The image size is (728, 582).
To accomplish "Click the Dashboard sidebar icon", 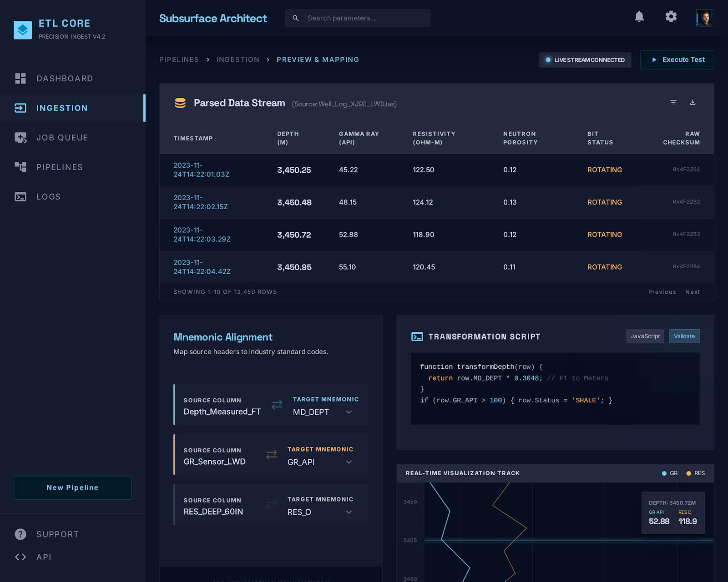I will click(x=20, y=78).
